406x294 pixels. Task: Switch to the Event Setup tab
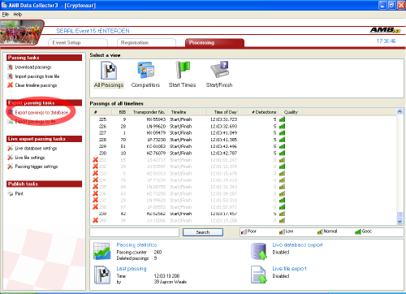pos(78,43)
